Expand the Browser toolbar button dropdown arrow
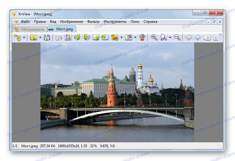Viewport: 235px width, 161px height. click(24, 37)
